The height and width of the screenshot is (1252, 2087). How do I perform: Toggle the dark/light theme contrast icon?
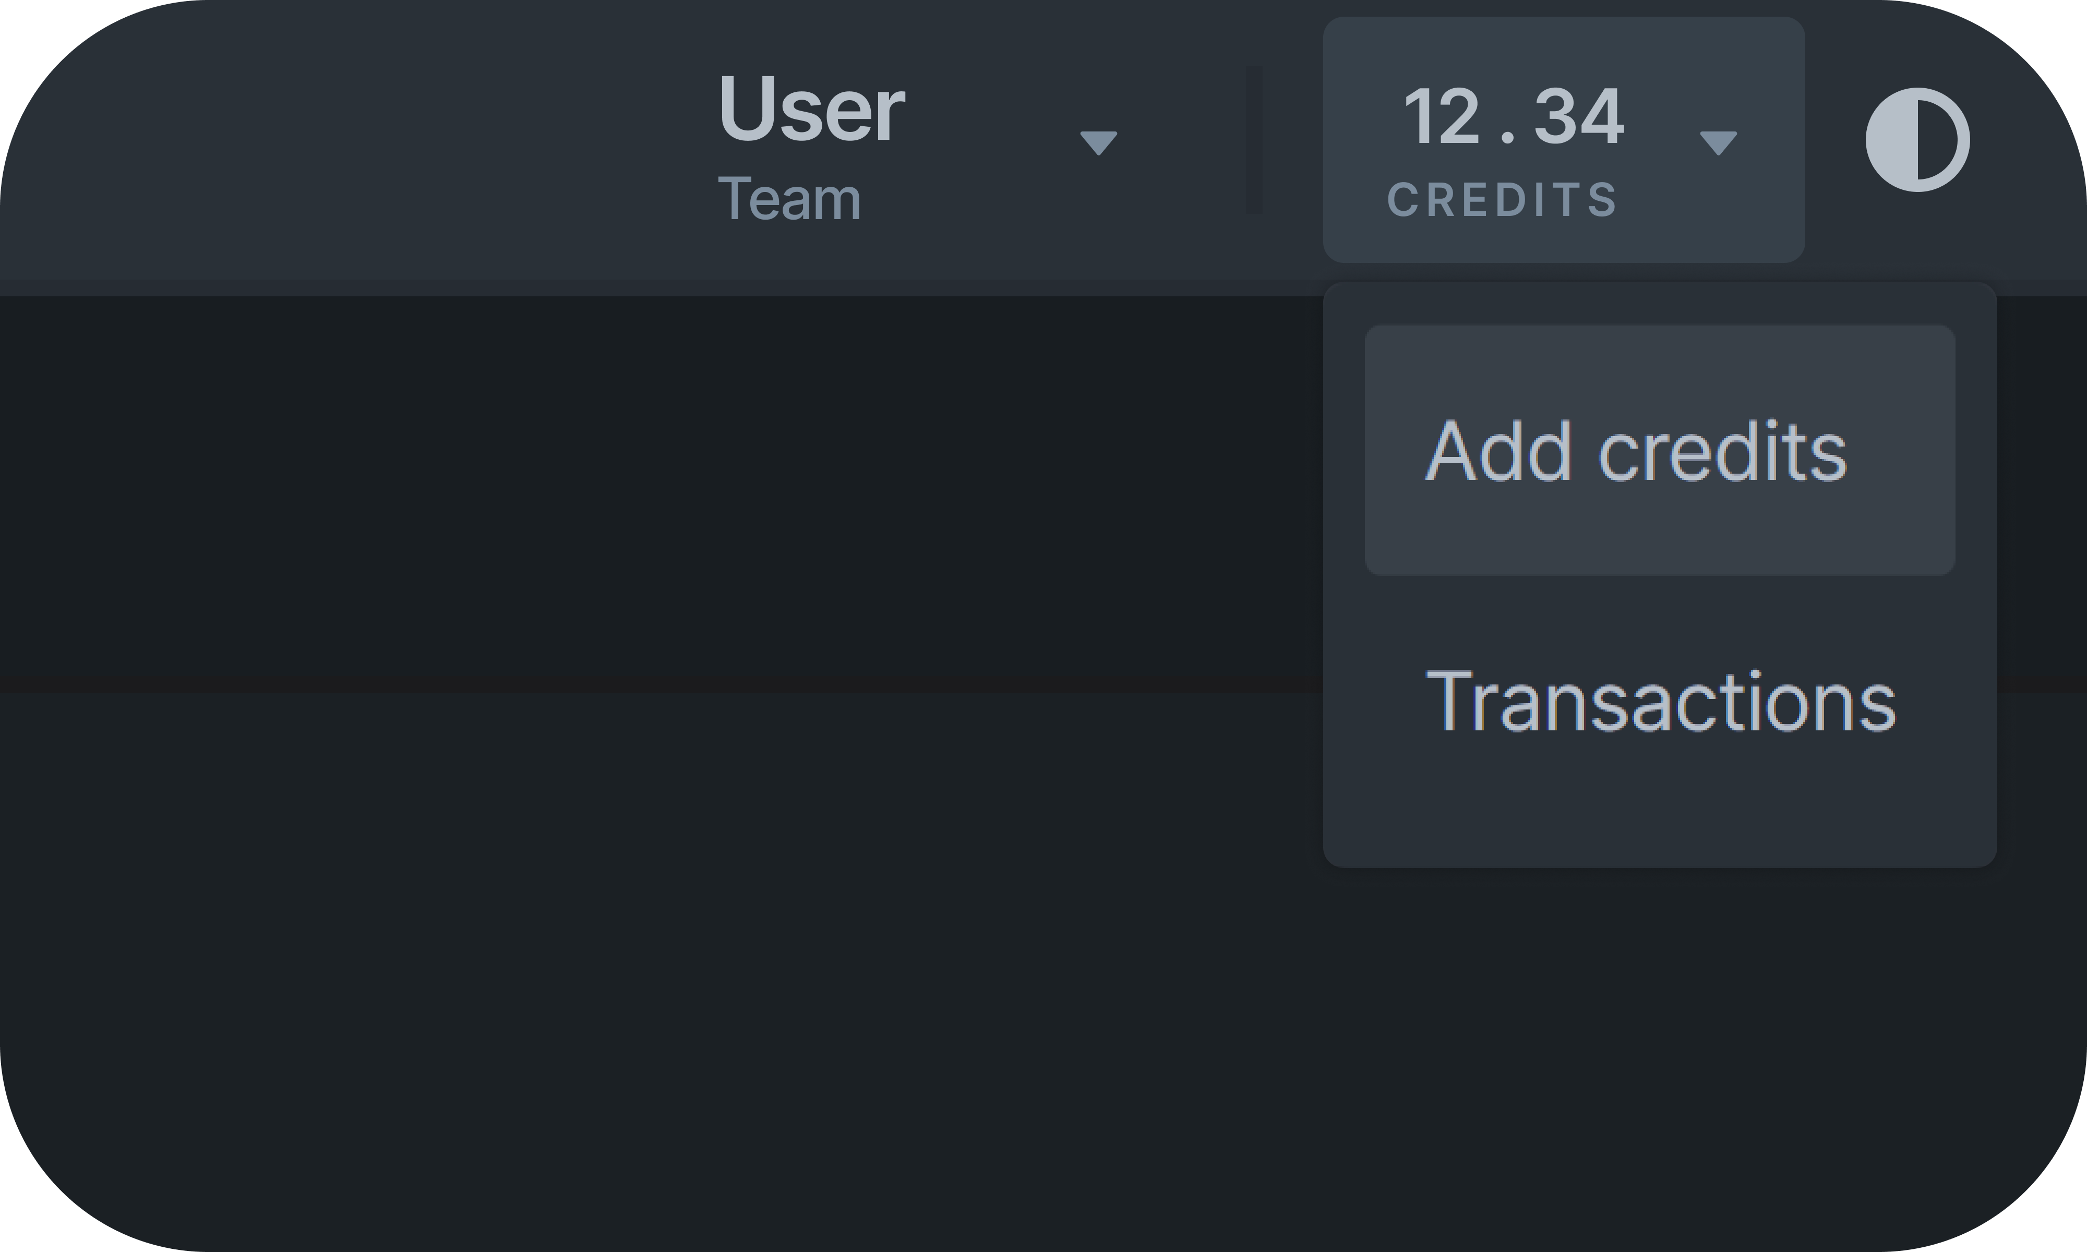coord(1917,140)
